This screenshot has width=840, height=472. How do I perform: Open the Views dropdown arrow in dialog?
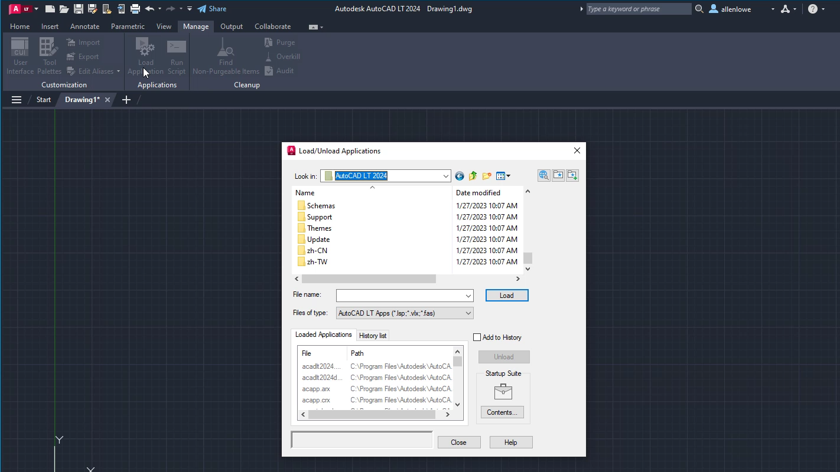pyautogui.click(x=508, y=175)
